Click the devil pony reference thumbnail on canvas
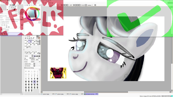This screenshot has height=97, width=173. pyautogui.click(x=58, y=73)
